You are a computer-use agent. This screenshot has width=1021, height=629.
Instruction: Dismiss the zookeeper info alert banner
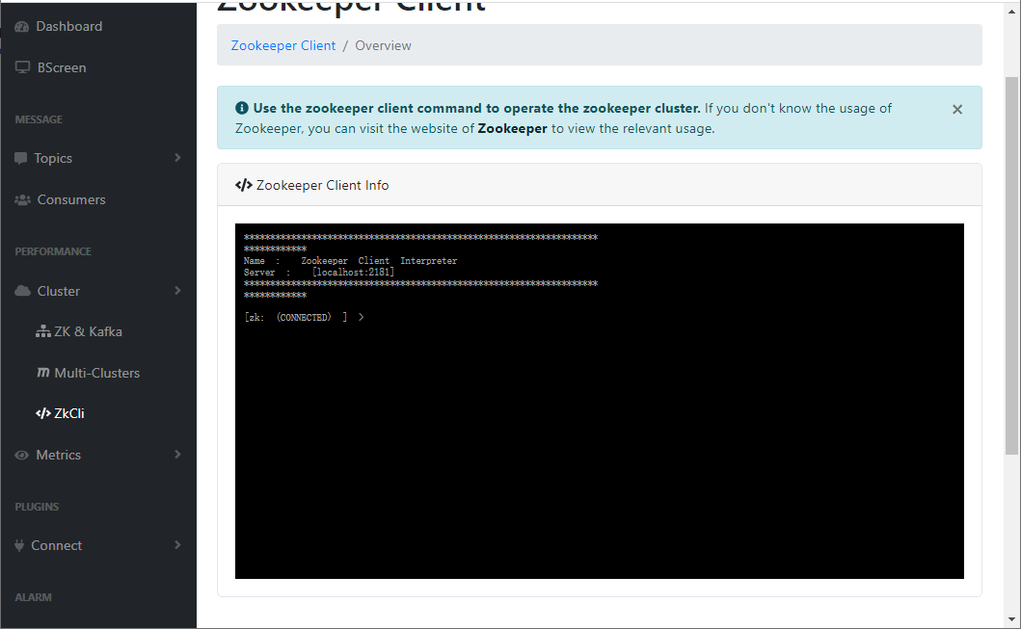click(957, 109)
